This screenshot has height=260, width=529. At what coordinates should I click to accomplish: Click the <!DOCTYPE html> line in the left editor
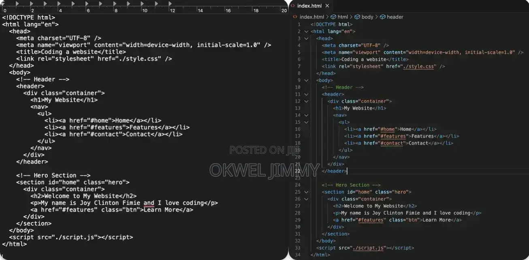[28, 17]
